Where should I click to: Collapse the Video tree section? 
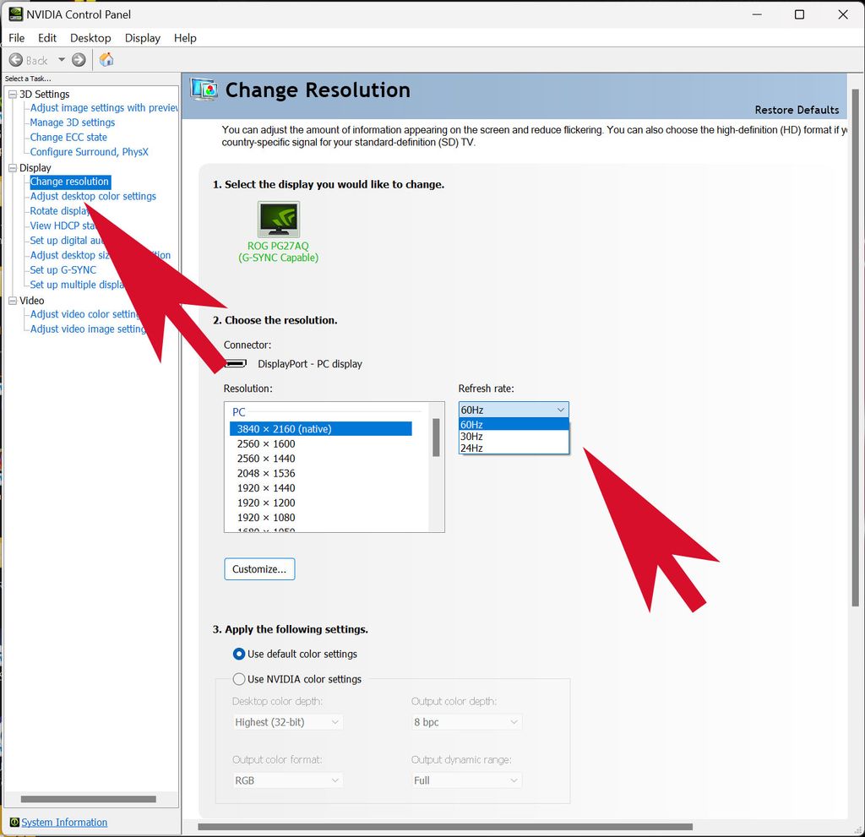coord(12,300)
